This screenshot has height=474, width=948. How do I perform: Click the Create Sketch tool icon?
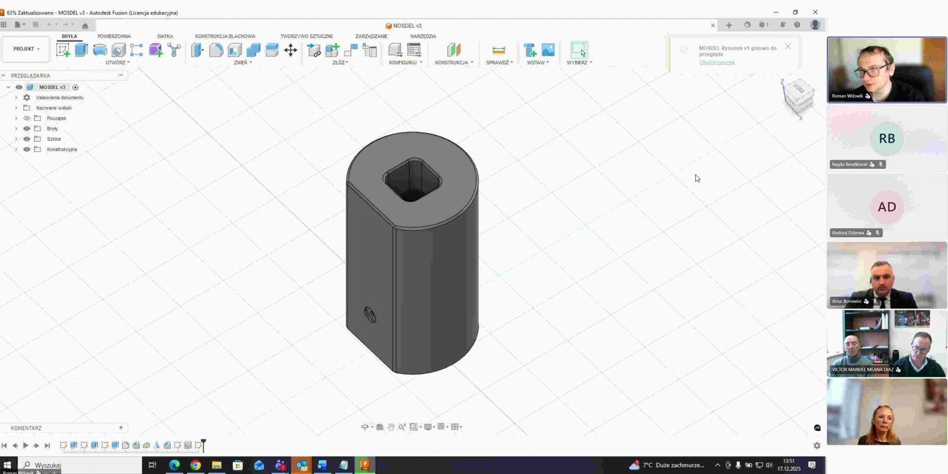tap(63, 50)
